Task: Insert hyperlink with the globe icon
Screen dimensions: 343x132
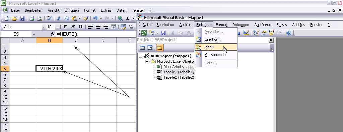Action: tap(120, 19)
